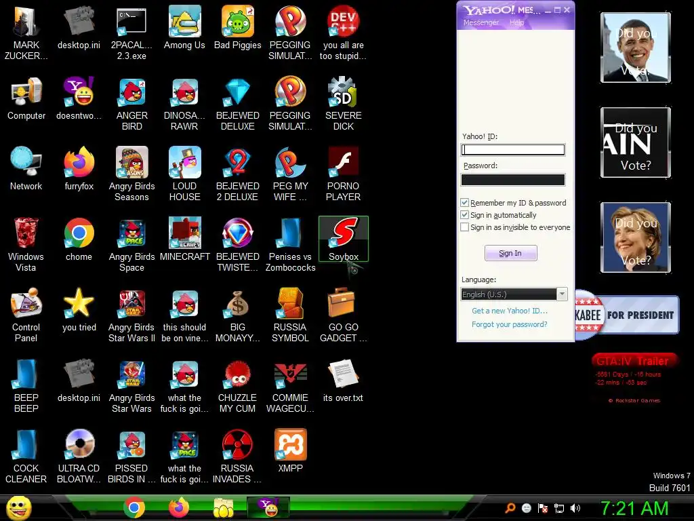Click the Get a new Yahoo! ID link

(510, 311)
